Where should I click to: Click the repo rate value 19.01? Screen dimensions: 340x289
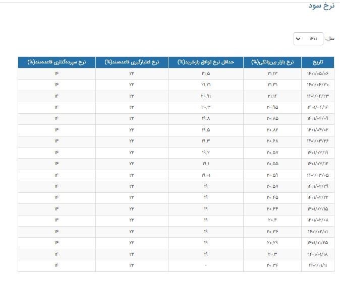point(206,176)
